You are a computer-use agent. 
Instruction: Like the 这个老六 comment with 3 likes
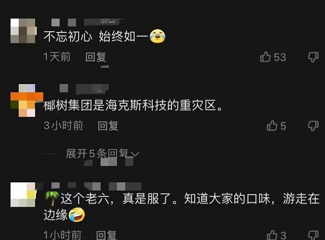pyautogui.click(x=272, y=235)
